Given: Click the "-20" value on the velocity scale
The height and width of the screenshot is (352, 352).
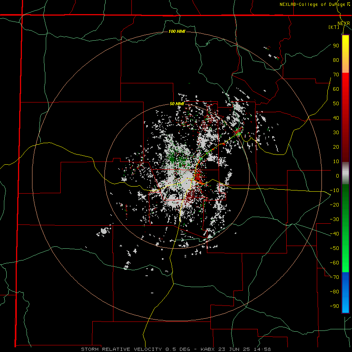Looking at the screenshot, I should (x=334, y=205).
